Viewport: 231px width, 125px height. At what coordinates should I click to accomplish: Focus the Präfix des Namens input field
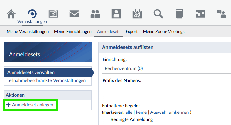pyautogui.click(x=166, y=90)
